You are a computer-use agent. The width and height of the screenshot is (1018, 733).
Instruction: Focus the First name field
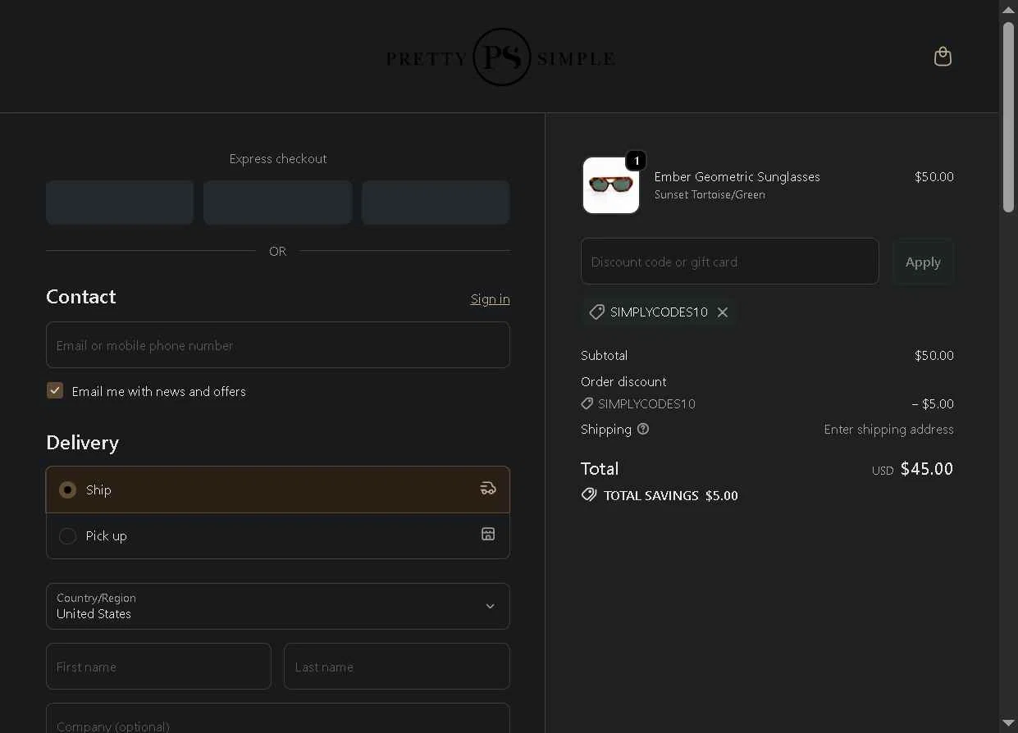pos(158,667)
